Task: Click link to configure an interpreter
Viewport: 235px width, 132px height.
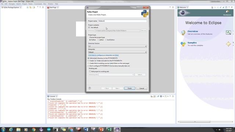Action: tap(104, 55)
